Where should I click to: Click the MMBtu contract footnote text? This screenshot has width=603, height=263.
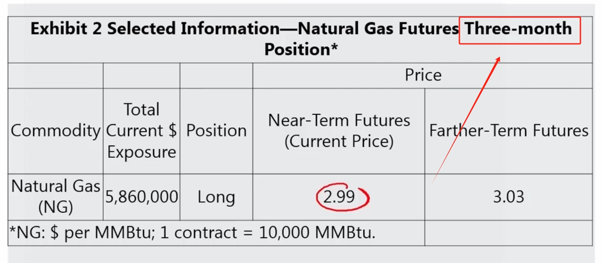point(192,233)
